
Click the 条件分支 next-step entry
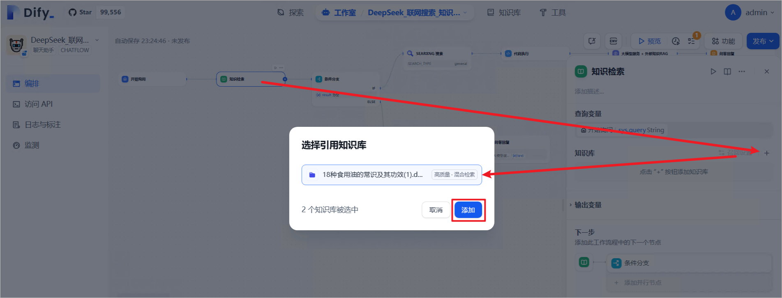pos(689,263)
